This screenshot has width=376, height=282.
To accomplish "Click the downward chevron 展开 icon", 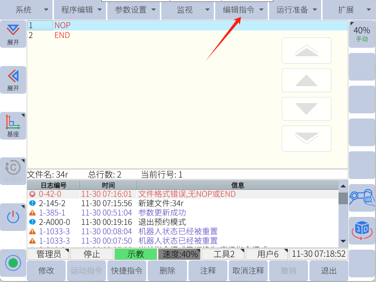I will click(13, 34).
